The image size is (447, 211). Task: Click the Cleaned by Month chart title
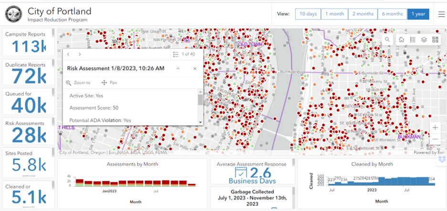coord(372,164)
